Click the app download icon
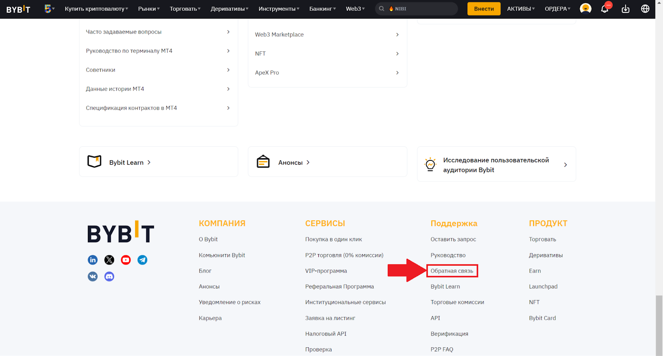 626,9
